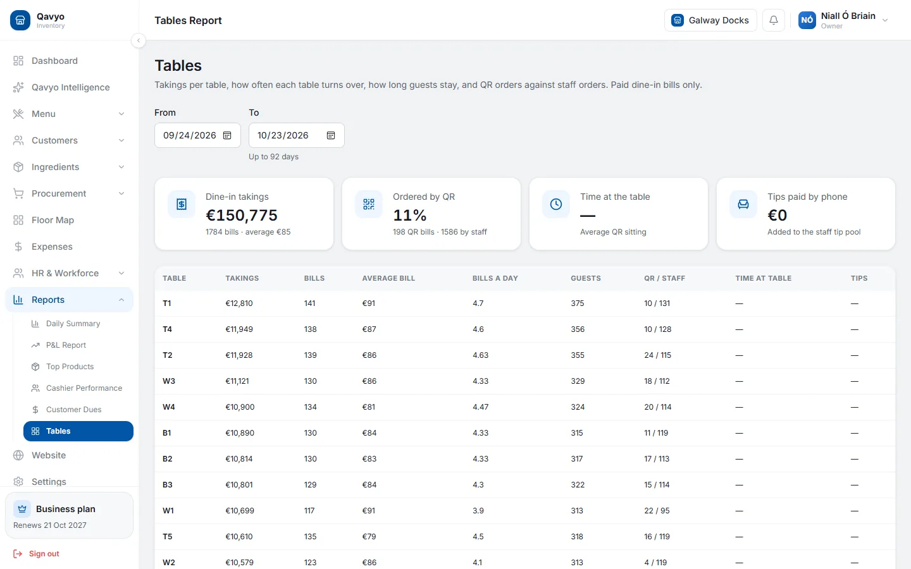Viewport: 911px width, 569px height.
Task: Click the Tips paid by phone icon
Action: [743, 204]
